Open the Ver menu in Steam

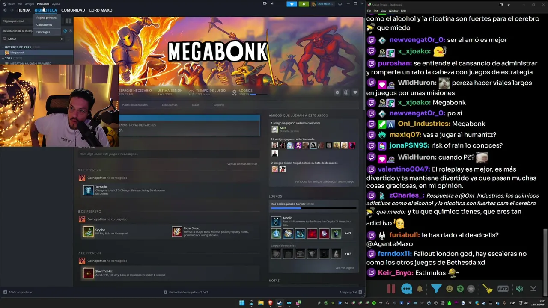pyautogui.click(x=20, y=4)
